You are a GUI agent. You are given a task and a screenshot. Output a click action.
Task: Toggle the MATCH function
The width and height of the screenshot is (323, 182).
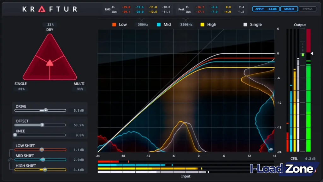click(x=289, y=9)
